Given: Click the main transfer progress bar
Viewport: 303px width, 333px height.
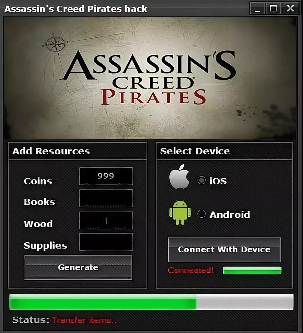Looking at the screenshot, I should (151, 302).
